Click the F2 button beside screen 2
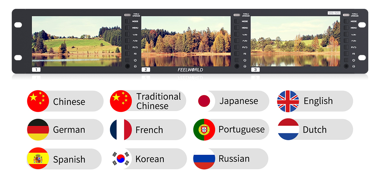380x180 pixels. pyautogui.click(x=237, y=54)
